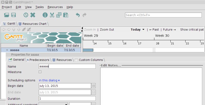Click the Name column header
This screenshot has height=105, width=205.
(24, 46)
